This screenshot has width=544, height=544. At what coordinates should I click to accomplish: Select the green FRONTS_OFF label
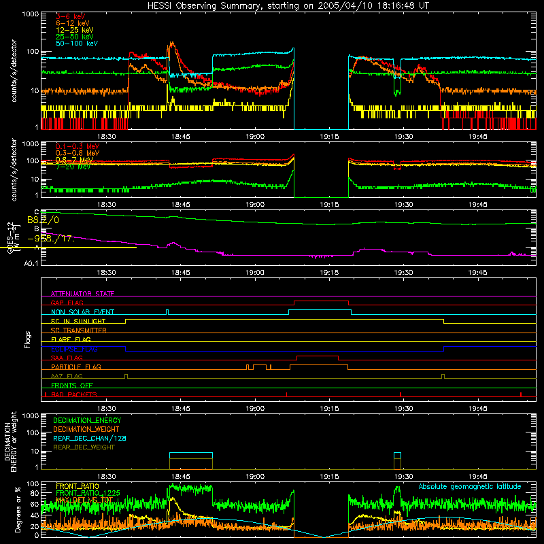(72, 385)
